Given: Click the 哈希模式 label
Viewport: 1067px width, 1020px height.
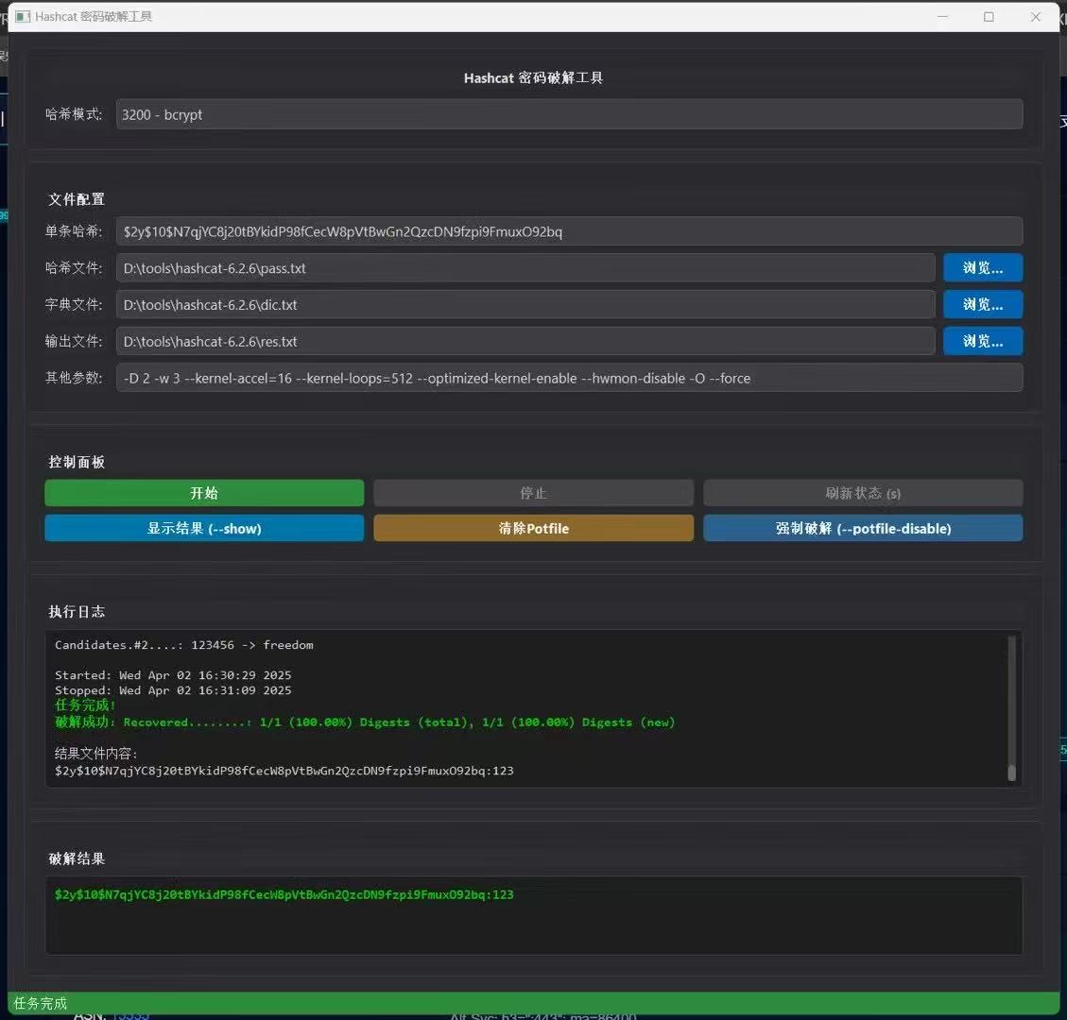Looking at the screenshot, I should (x=74, y=114).
